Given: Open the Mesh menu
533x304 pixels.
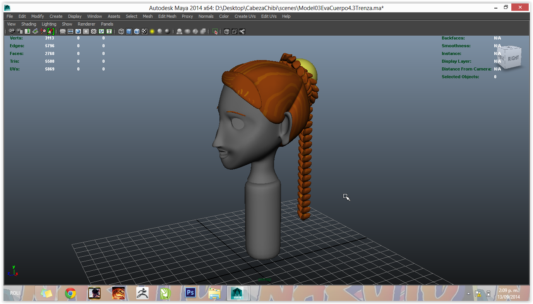Looking at the screenshot, I should click(x=147, y=16).
